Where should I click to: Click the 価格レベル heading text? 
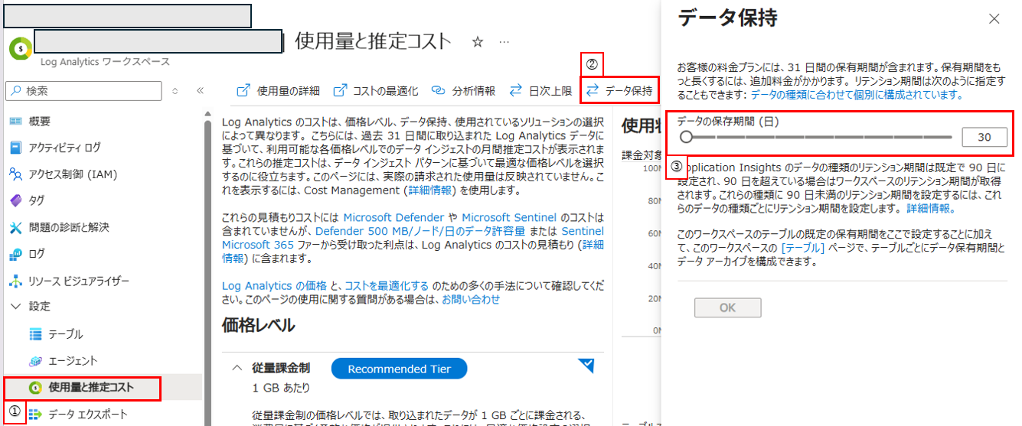(x=258, y=325)
